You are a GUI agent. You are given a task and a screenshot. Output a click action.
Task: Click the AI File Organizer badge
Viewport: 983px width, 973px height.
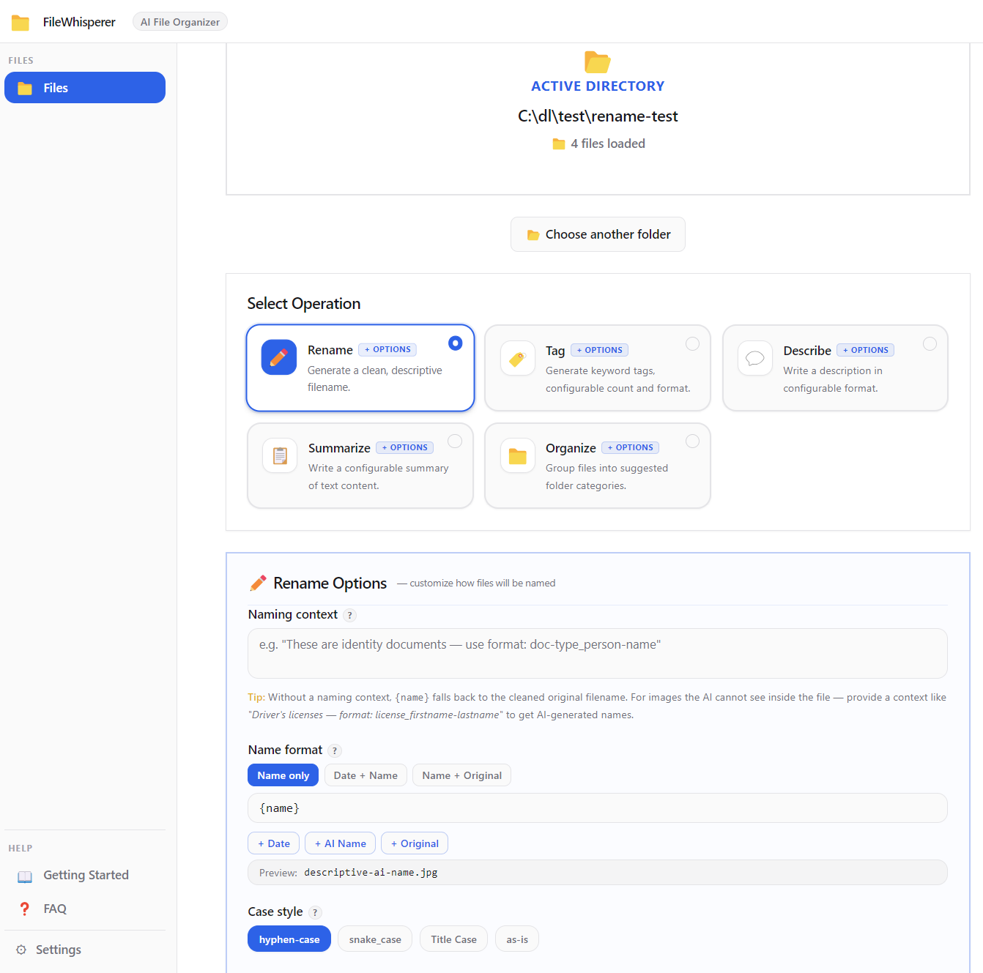[x=180, y=23]
